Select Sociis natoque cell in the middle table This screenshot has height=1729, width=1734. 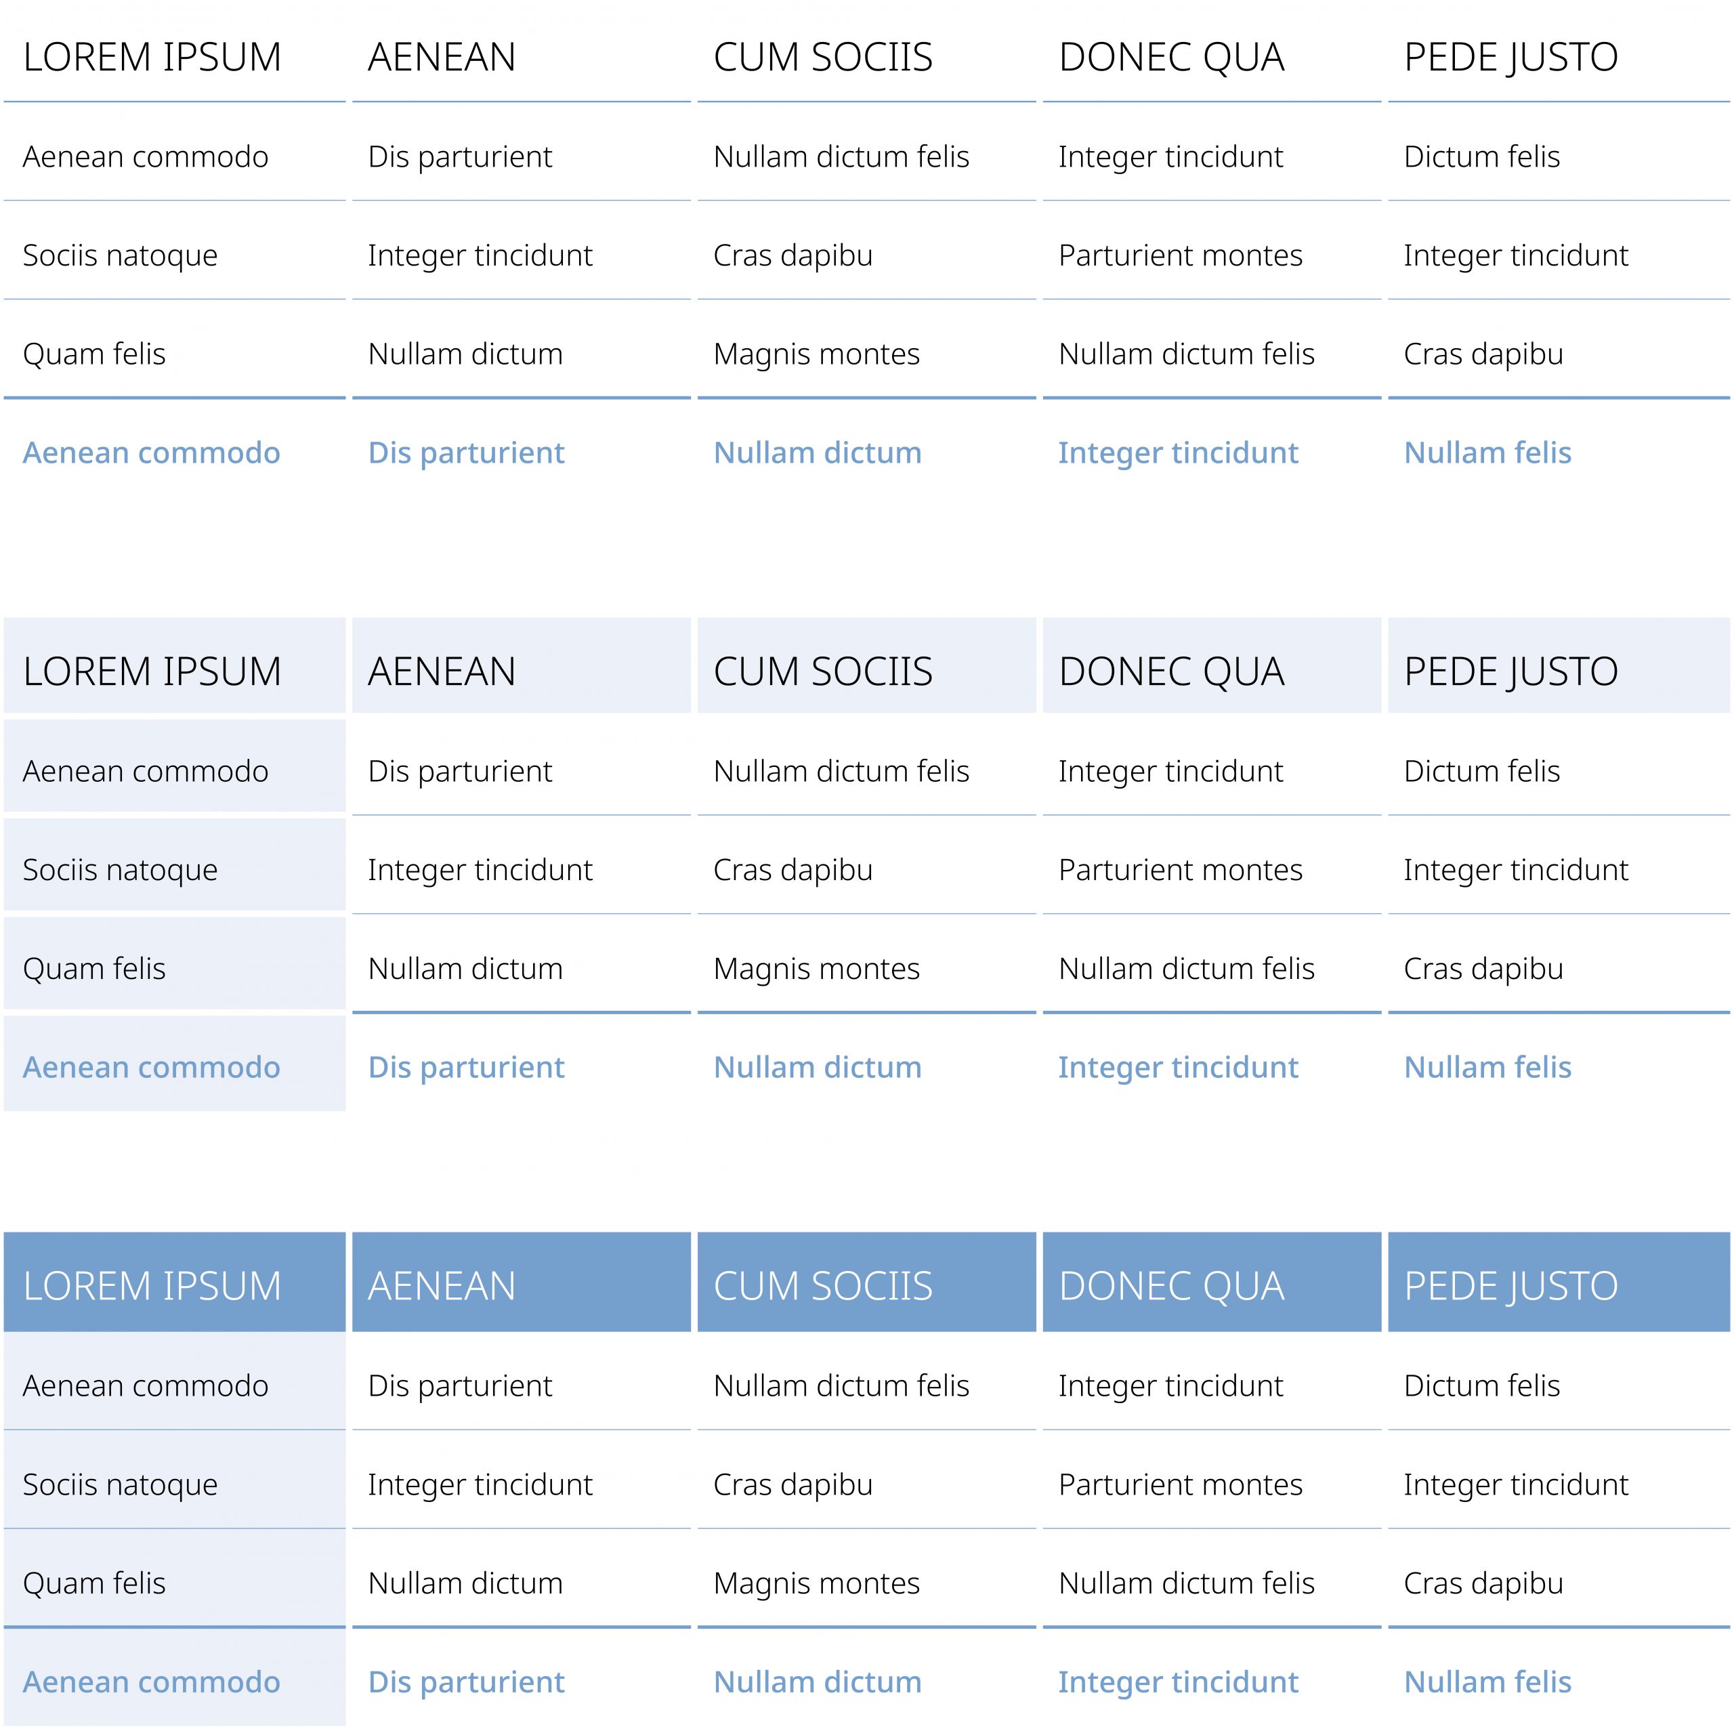tap(121, 870)
